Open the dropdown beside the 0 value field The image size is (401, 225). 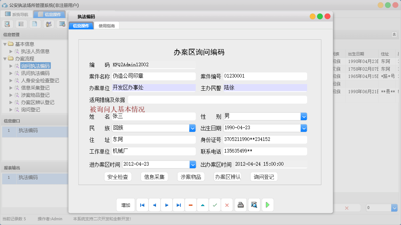pos(394,208)
